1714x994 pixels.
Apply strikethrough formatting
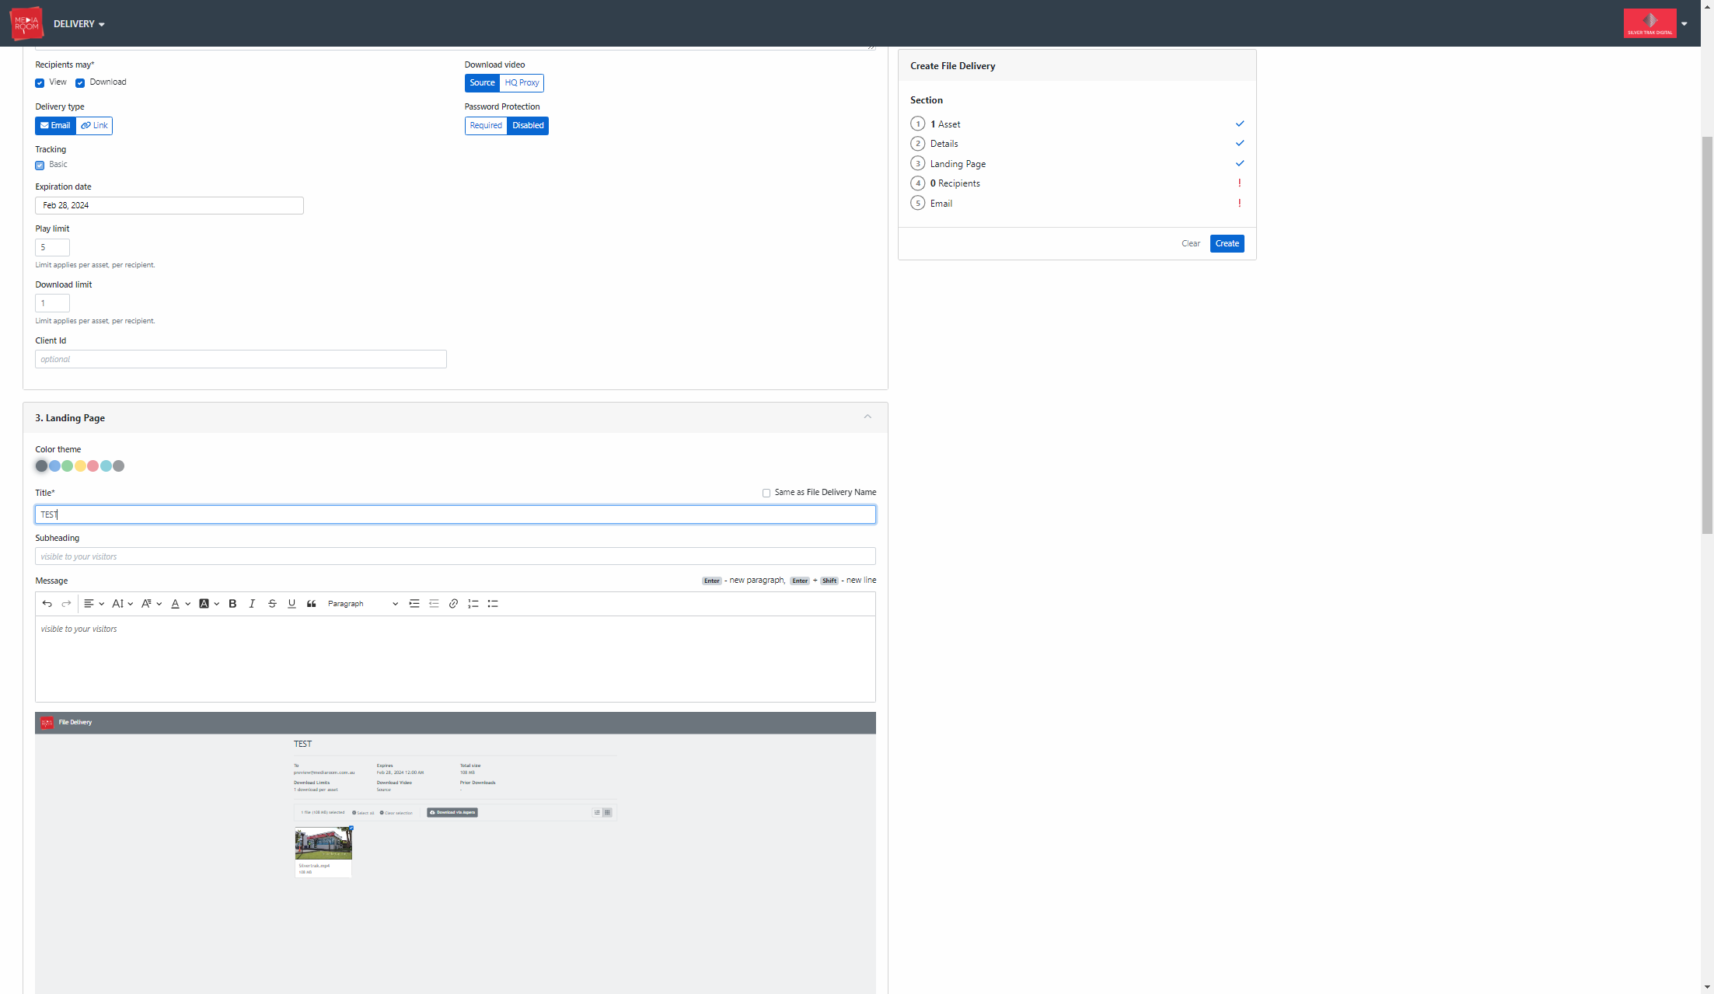click(272, 604)
